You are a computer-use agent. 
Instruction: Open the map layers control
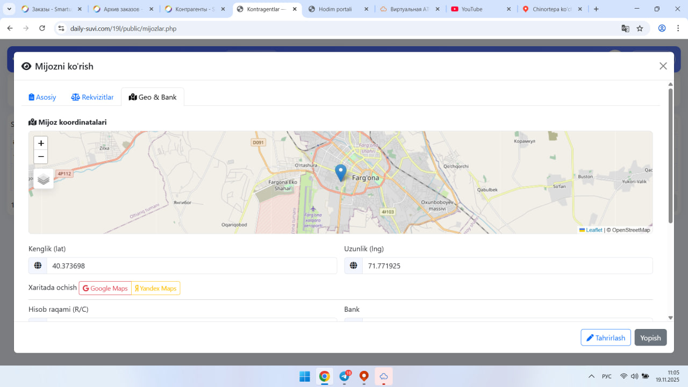[44, 180]
